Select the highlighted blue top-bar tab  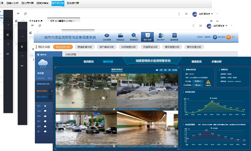pyautogui.click(x=58, y=3)
